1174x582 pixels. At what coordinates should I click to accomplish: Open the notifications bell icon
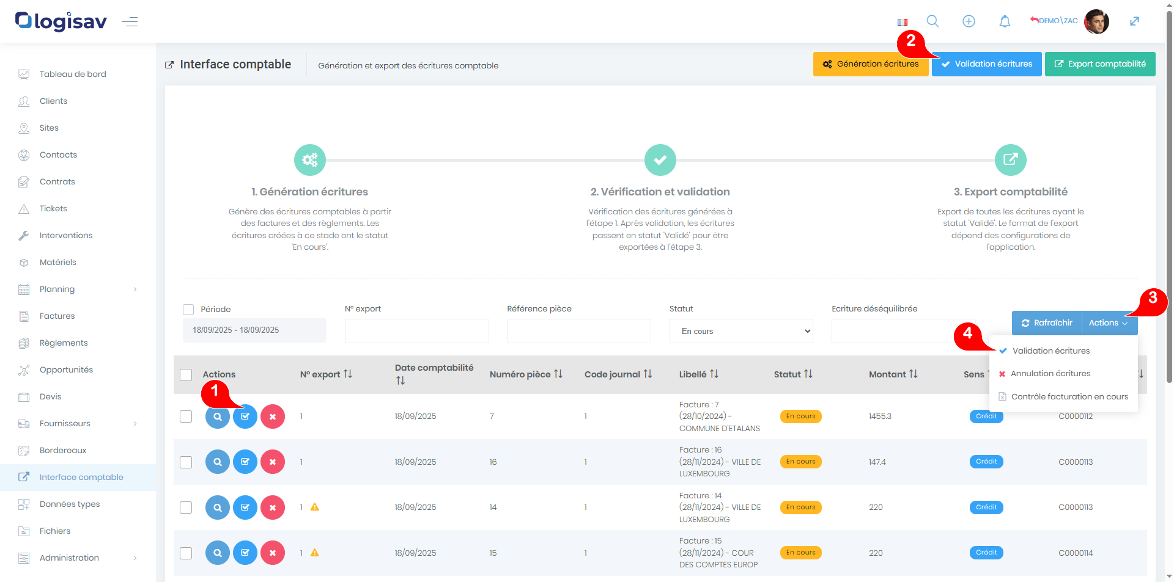(x=1005, y=21)
